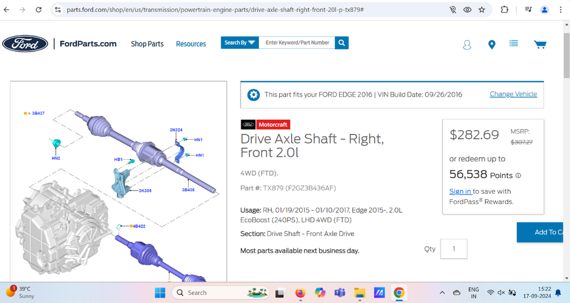Open the Resources menu
This screenshot has width=570, height=303.
pos(191,44)
